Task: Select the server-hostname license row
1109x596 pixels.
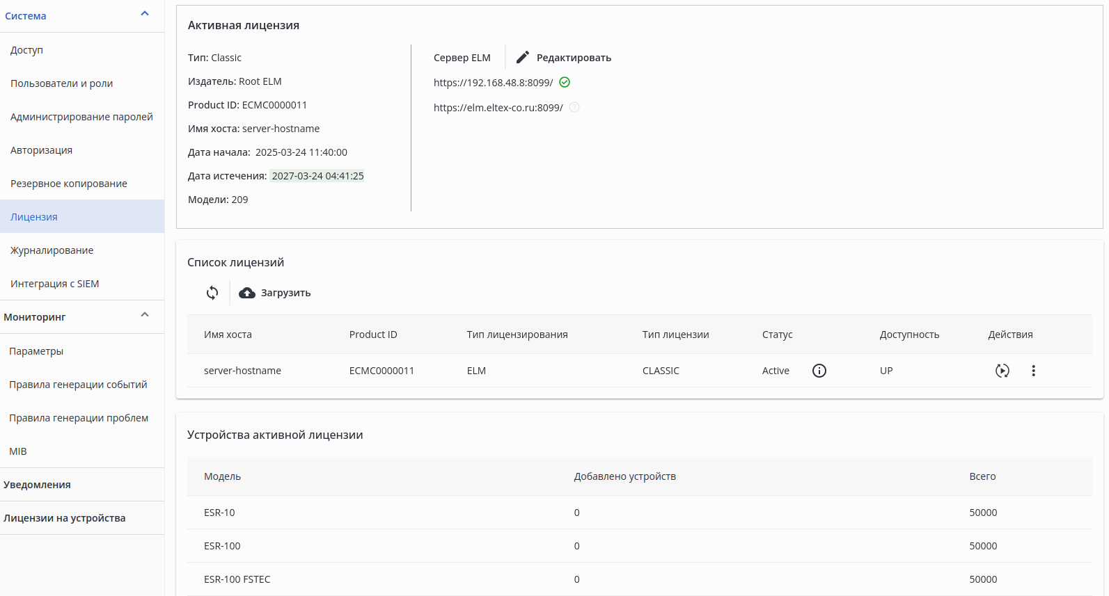Action: 242,371
